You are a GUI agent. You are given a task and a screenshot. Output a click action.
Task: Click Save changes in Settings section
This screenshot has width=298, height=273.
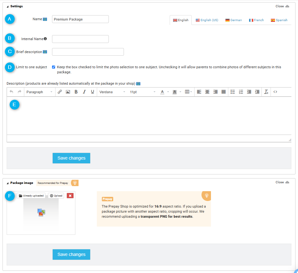pos(72,158)
